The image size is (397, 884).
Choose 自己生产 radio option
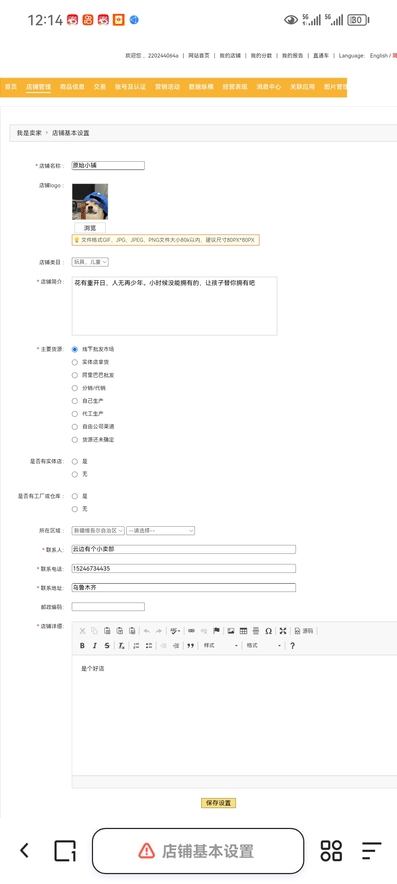click(75, 401)
